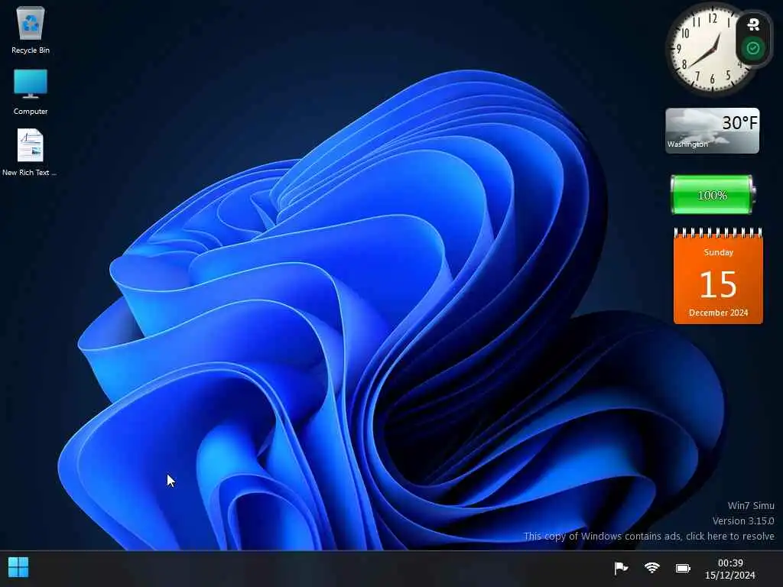Click the ads notice link to resolve

[648, 536]
